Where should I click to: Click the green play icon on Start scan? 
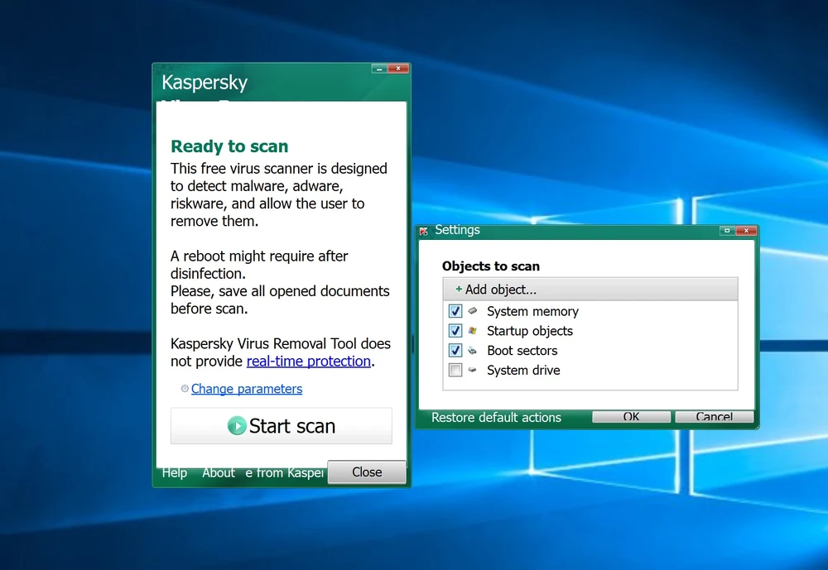pos(237,426)
